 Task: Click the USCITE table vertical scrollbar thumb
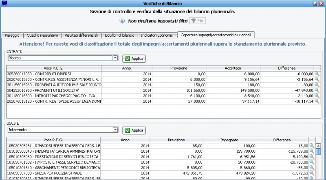click(319, 152)
